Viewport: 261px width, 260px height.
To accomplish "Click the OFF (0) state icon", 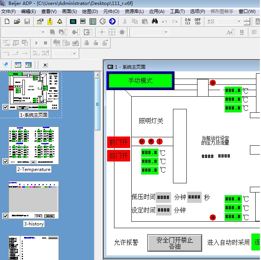I will point(197,21).
